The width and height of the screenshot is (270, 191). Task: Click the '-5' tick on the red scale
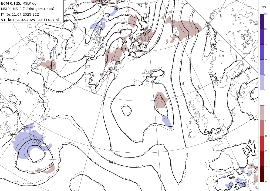(x=265, y=121)
